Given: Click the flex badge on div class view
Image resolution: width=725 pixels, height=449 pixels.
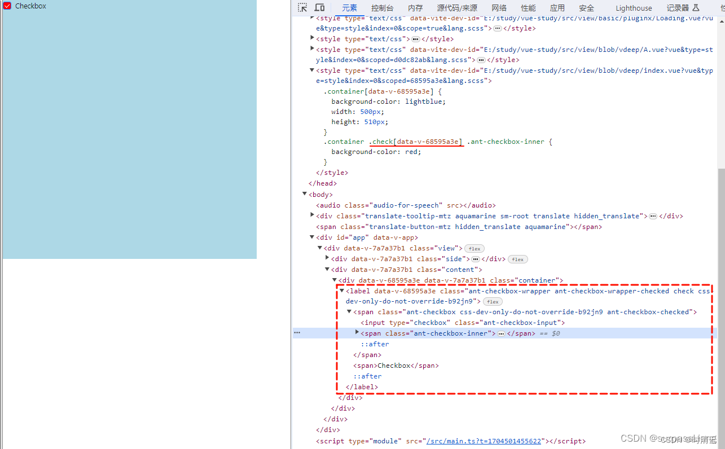Looking at the screenshot, I should click(474, 249).
